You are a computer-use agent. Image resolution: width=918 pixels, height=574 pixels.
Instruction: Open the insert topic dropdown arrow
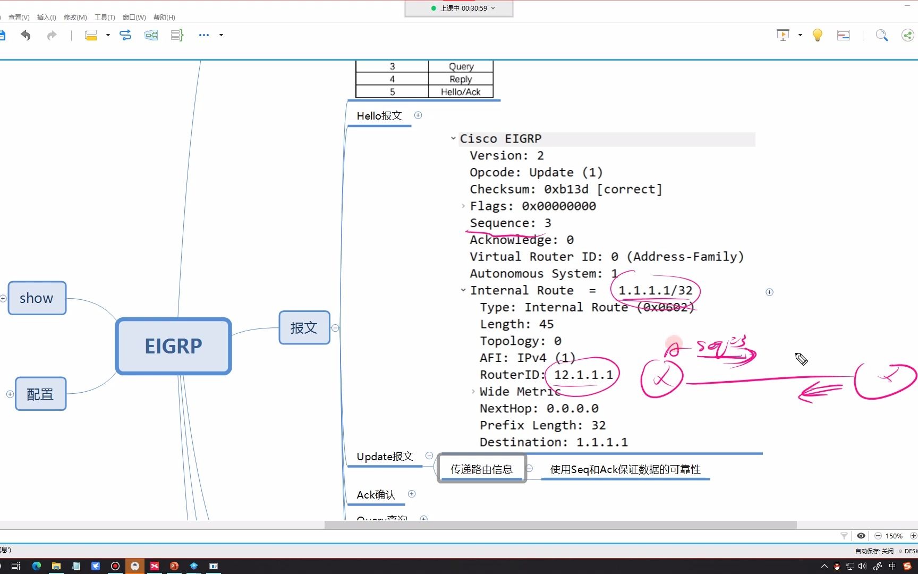108,35
